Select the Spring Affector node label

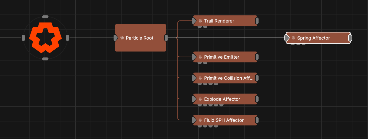(313, 38)
